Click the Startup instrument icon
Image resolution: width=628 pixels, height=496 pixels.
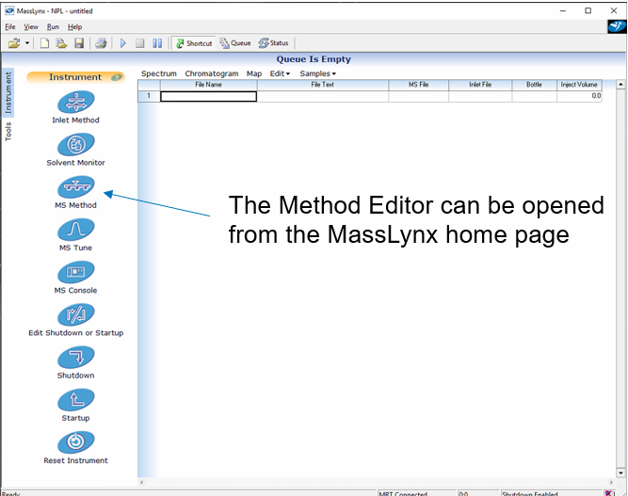click(75, 399)
